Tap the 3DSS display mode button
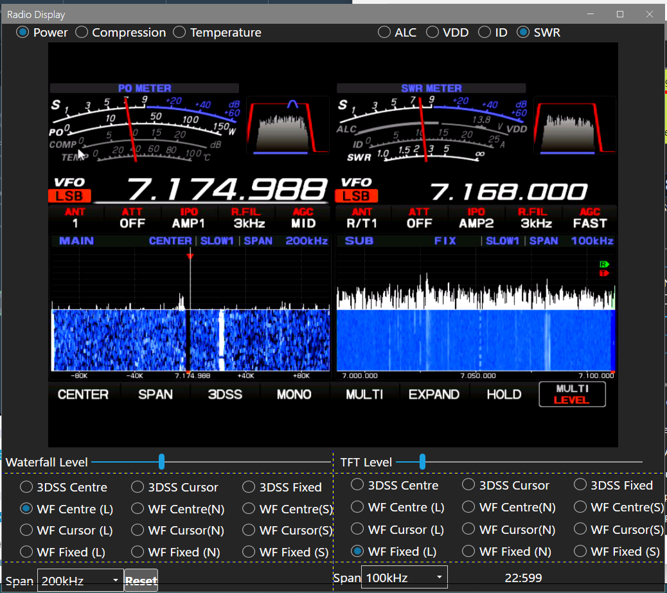 225,394
